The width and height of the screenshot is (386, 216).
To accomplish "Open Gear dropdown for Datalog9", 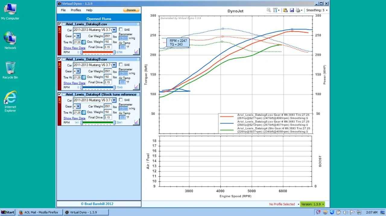I will [x=78, y=71].
